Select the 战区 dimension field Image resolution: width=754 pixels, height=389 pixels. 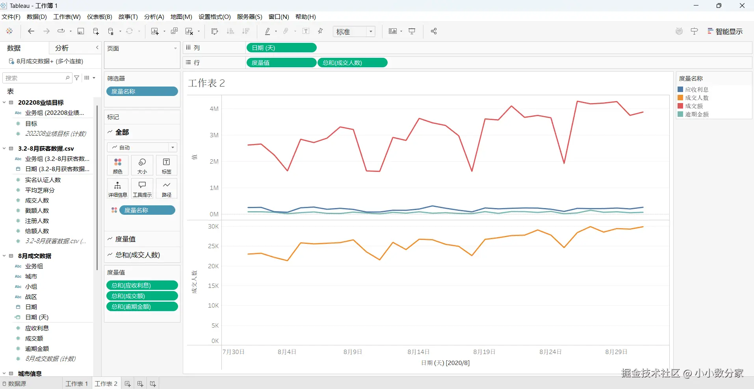pos(31,297)
